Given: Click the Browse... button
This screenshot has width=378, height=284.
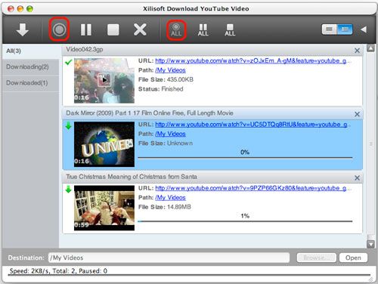Looking at the screenshot, I should click(317, 258).
